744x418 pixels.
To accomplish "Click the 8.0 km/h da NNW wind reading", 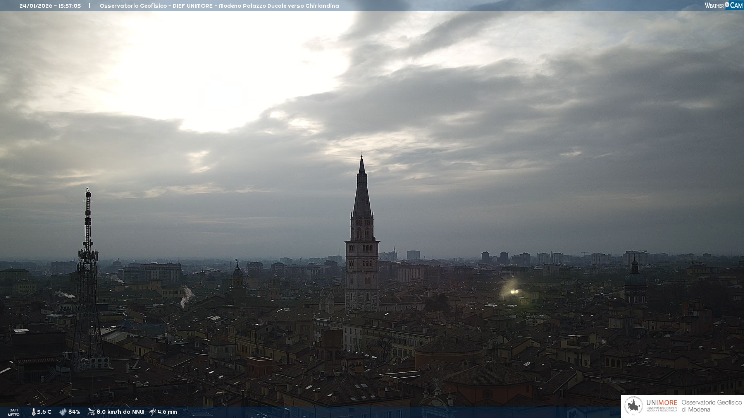I will pos(121,412).
